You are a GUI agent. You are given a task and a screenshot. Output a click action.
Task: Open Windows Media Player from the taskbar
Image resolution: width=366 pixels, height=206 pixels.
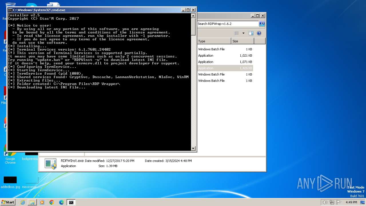42,202
